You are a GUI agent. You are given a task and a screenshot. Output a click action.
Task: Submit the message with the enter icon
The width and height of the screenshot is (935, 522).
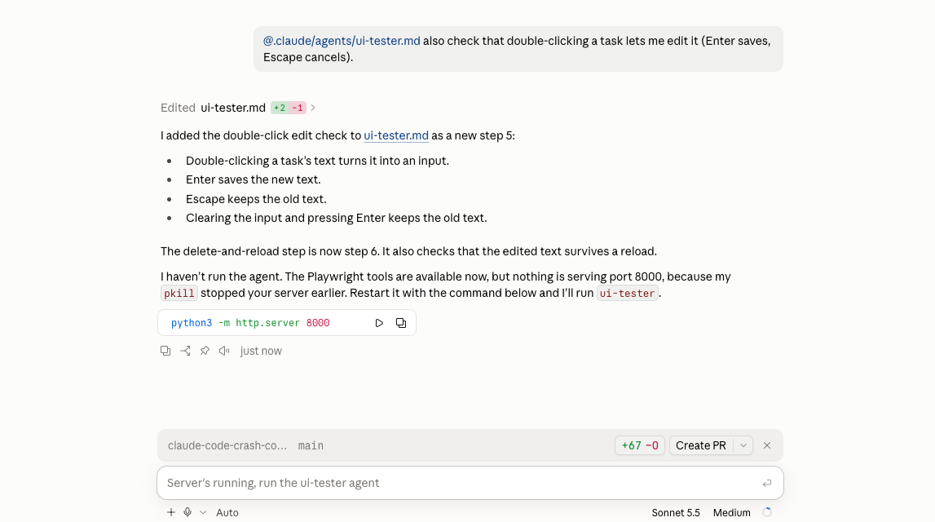click(767, 483)
